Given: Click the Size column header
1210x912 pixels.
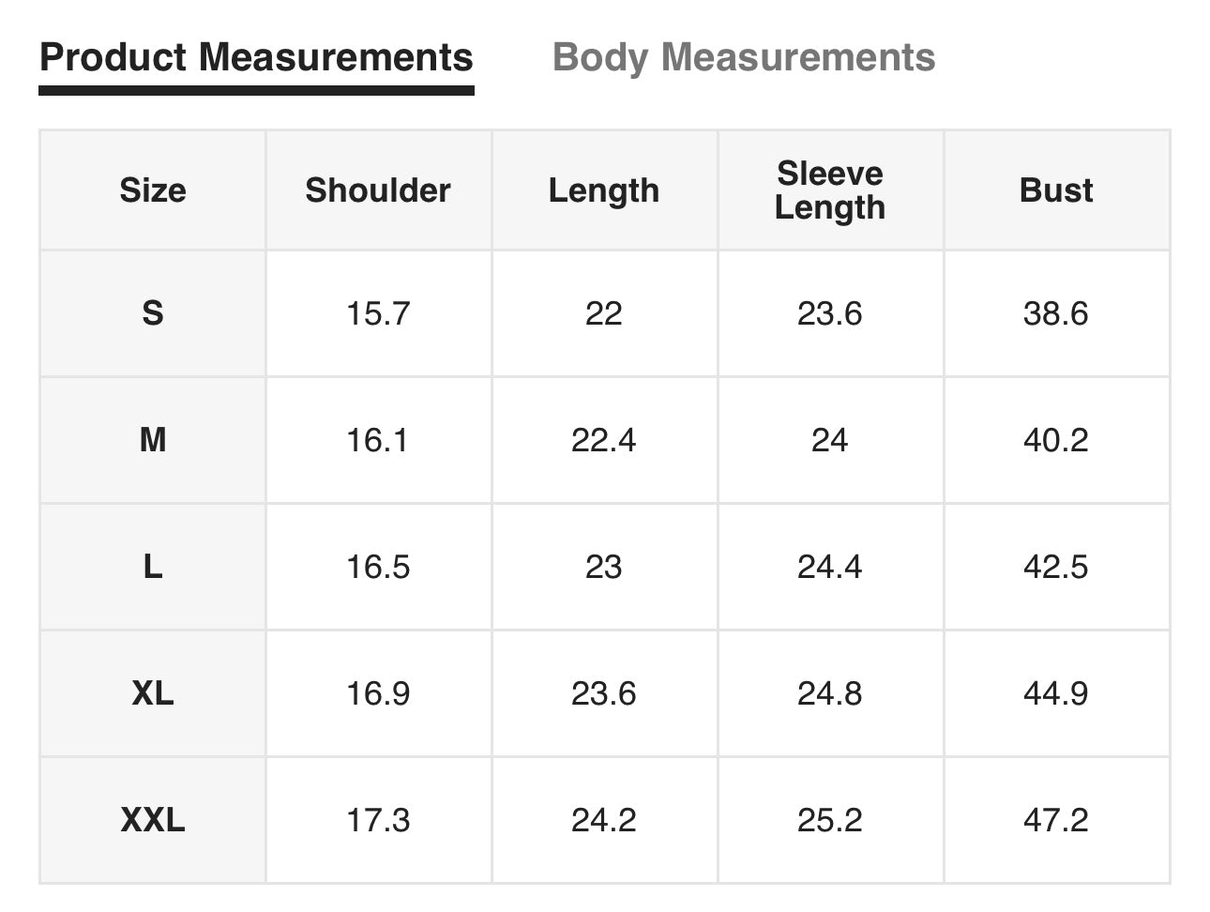Looking at the screenshot, I should pos(153,190).
